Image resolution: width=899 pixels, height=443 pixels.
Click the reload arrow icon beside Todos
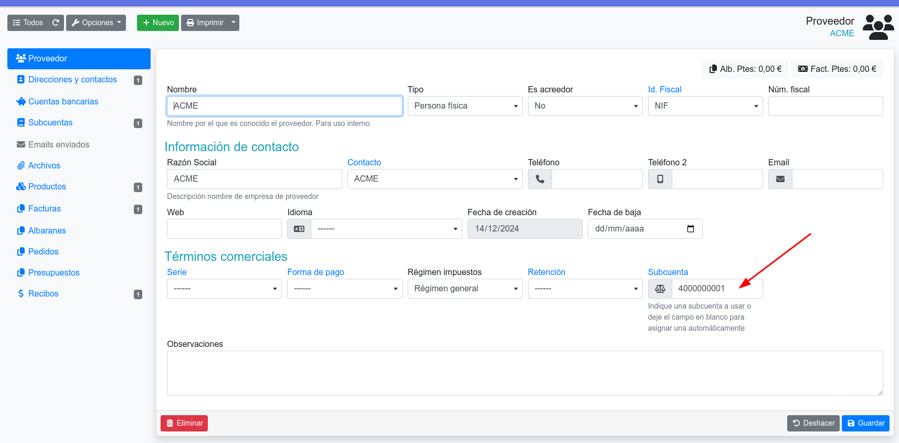point(56,23)
